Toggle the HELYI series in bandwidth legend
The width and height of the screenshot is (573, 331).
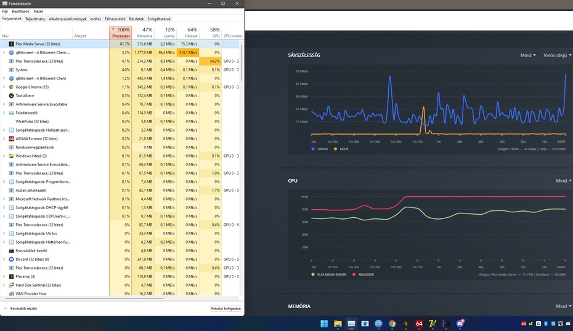click(x=341, y=149)
